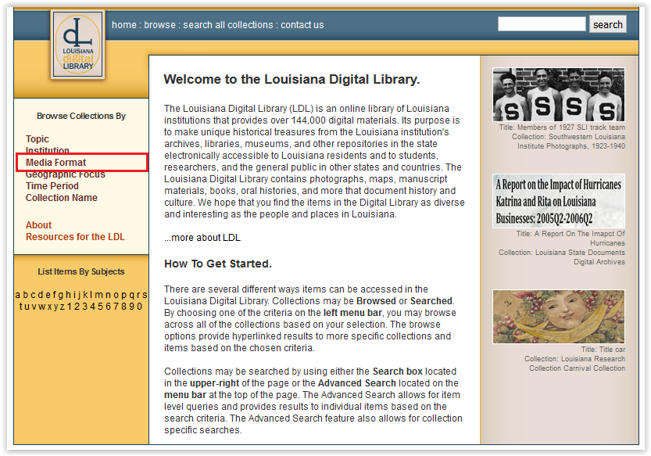Browse collections by Institution
The height and width of the screenshot is (456, 651).
(x=48, y=150)
